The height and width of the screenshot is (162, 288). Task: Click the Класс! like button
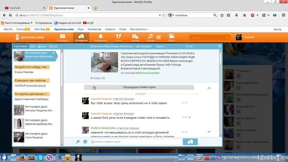[98, 78]
